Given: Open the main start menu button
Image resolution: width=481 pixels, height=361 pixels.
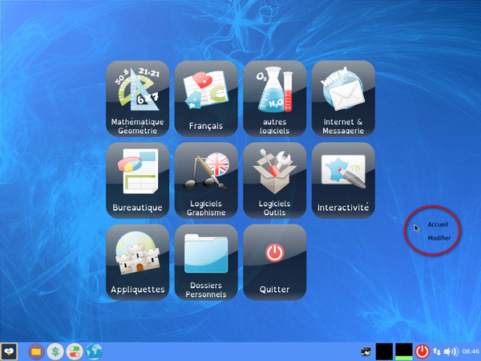Looking at the screenshot, I should click(x=9, y=351).
